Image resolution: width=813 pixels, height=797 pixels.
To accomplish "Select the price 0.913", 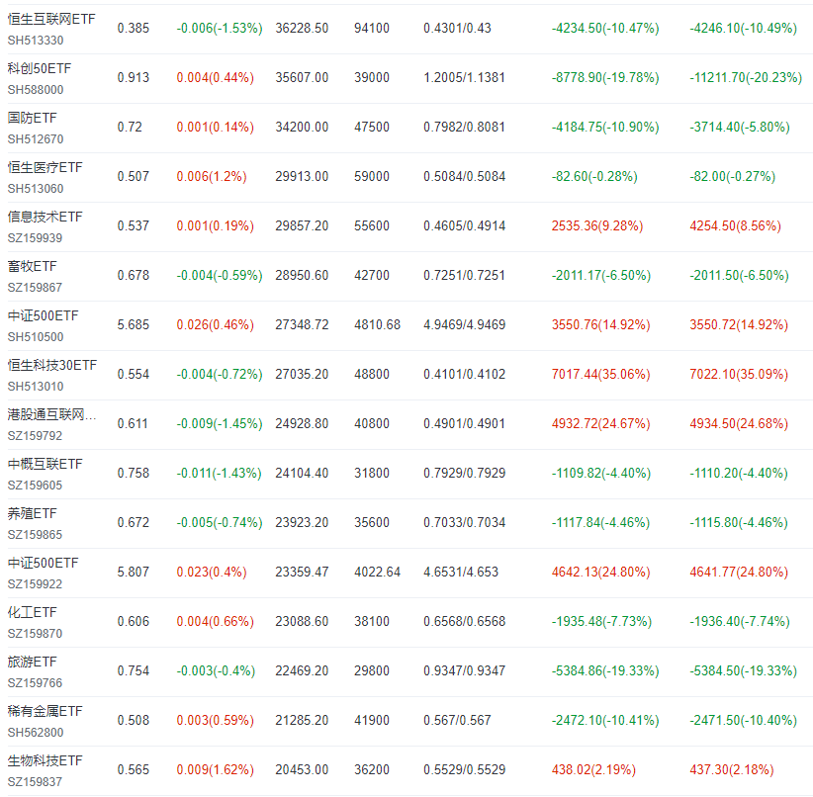I will click(134, 78).
